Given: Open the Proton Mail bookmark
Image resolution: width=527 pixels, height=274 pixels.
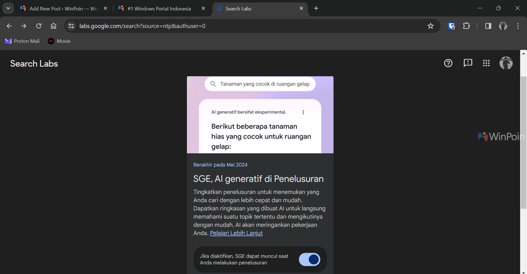Looking at the screenshot, I should point(22,41).
